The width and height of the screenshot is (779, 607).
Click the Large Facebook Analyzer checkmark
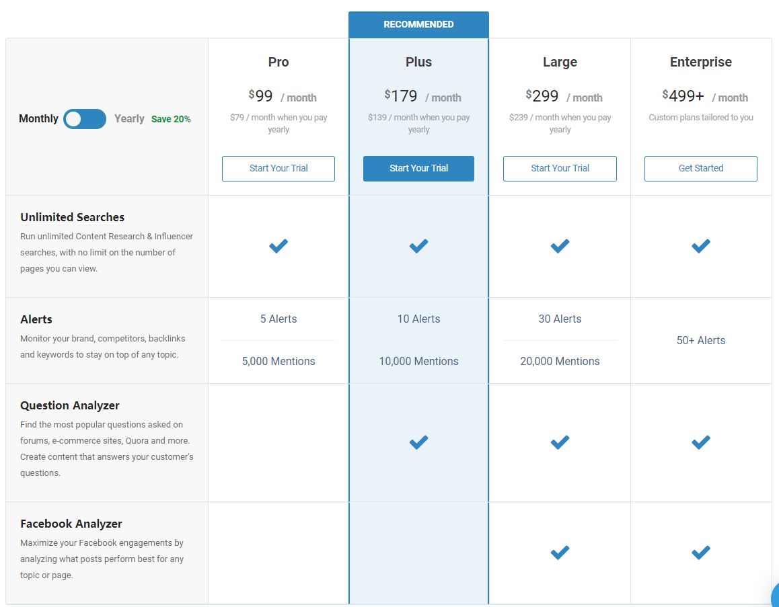tap(560, 553)
